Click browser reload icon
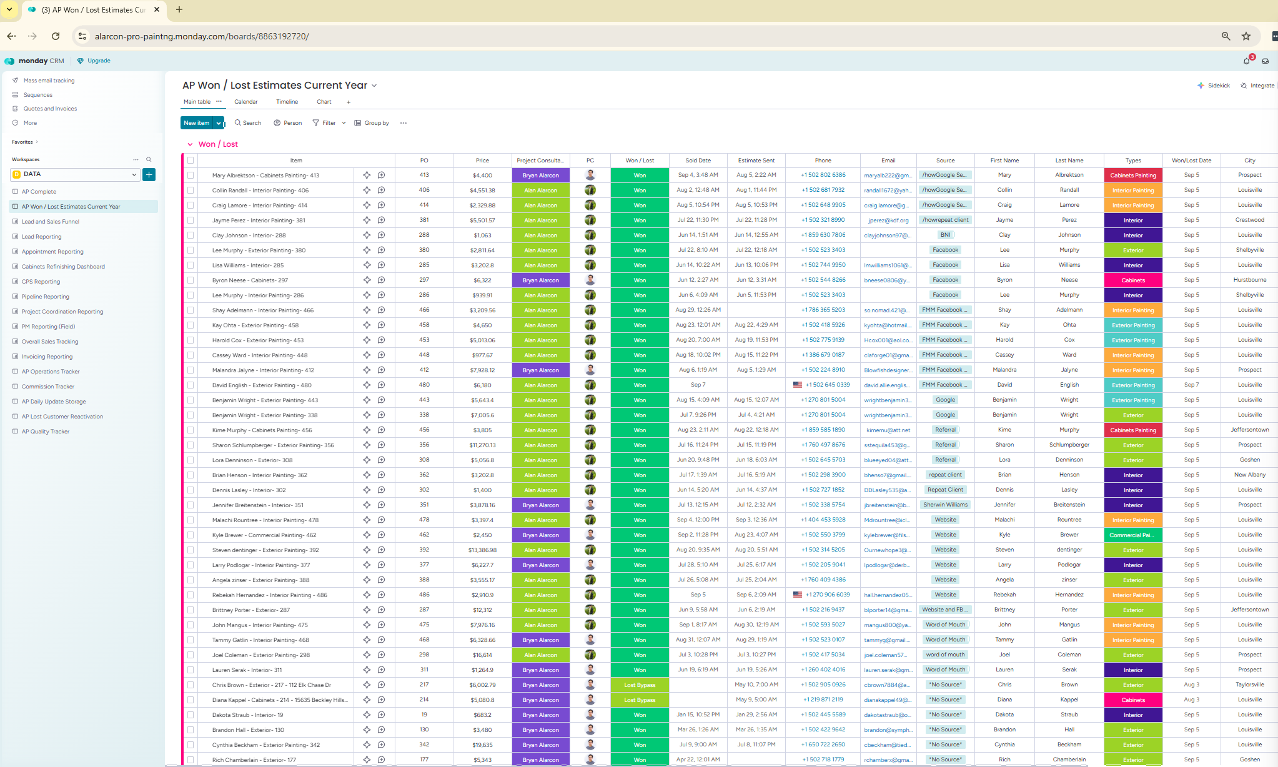 point(56,36)
